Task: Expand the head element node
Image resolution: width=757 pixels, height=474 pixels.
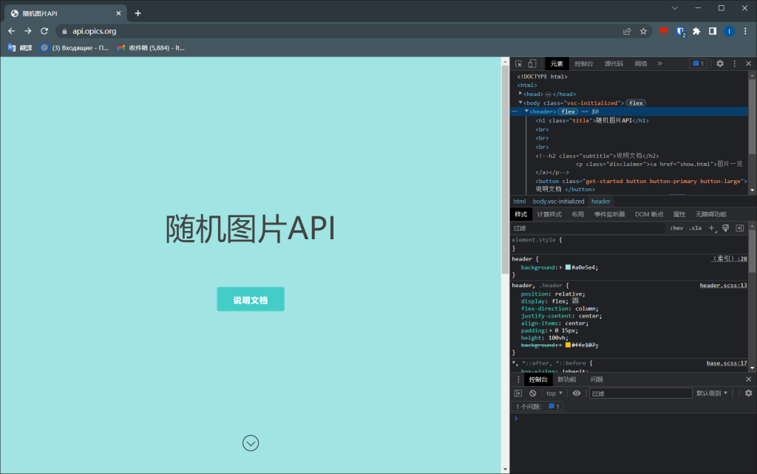Action: tap(520, 94)
